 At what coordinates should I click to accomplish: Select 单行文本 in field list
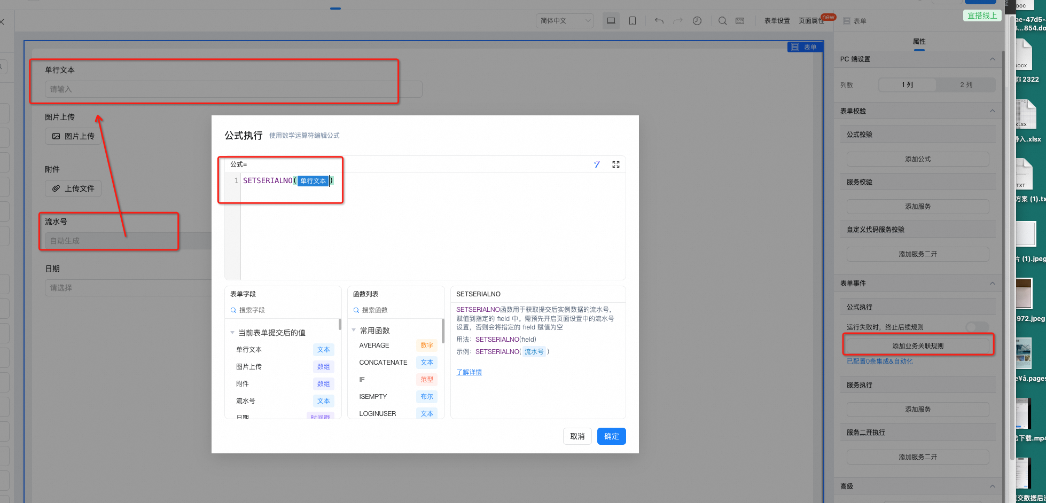point(283,350)
